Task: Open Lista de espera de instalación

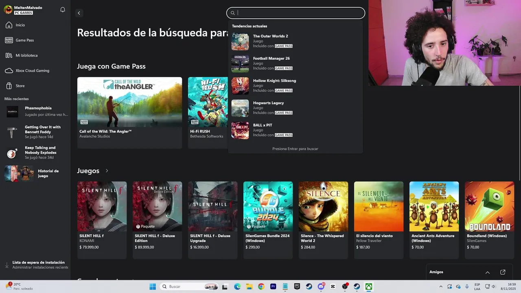Action: click(36, 265)
